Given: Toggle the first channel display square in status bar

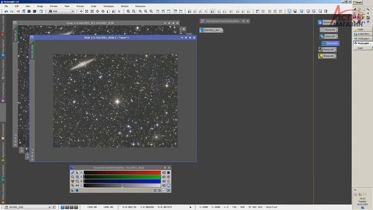Looking at the screenshot, I should (62, 208).
